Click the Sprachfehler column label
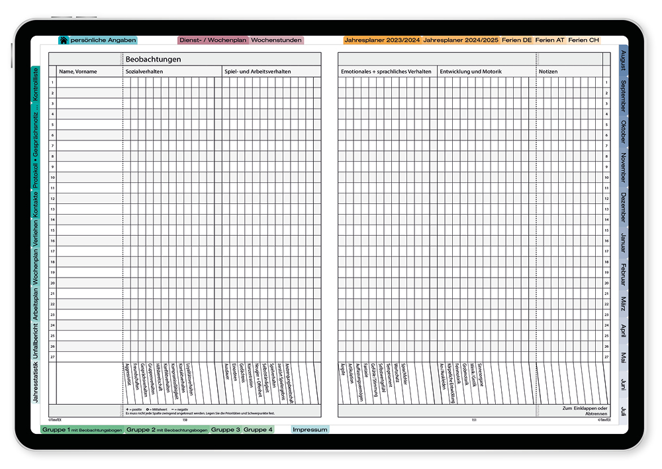Viewport: 662px width, 469px height. tap(404, 374)
